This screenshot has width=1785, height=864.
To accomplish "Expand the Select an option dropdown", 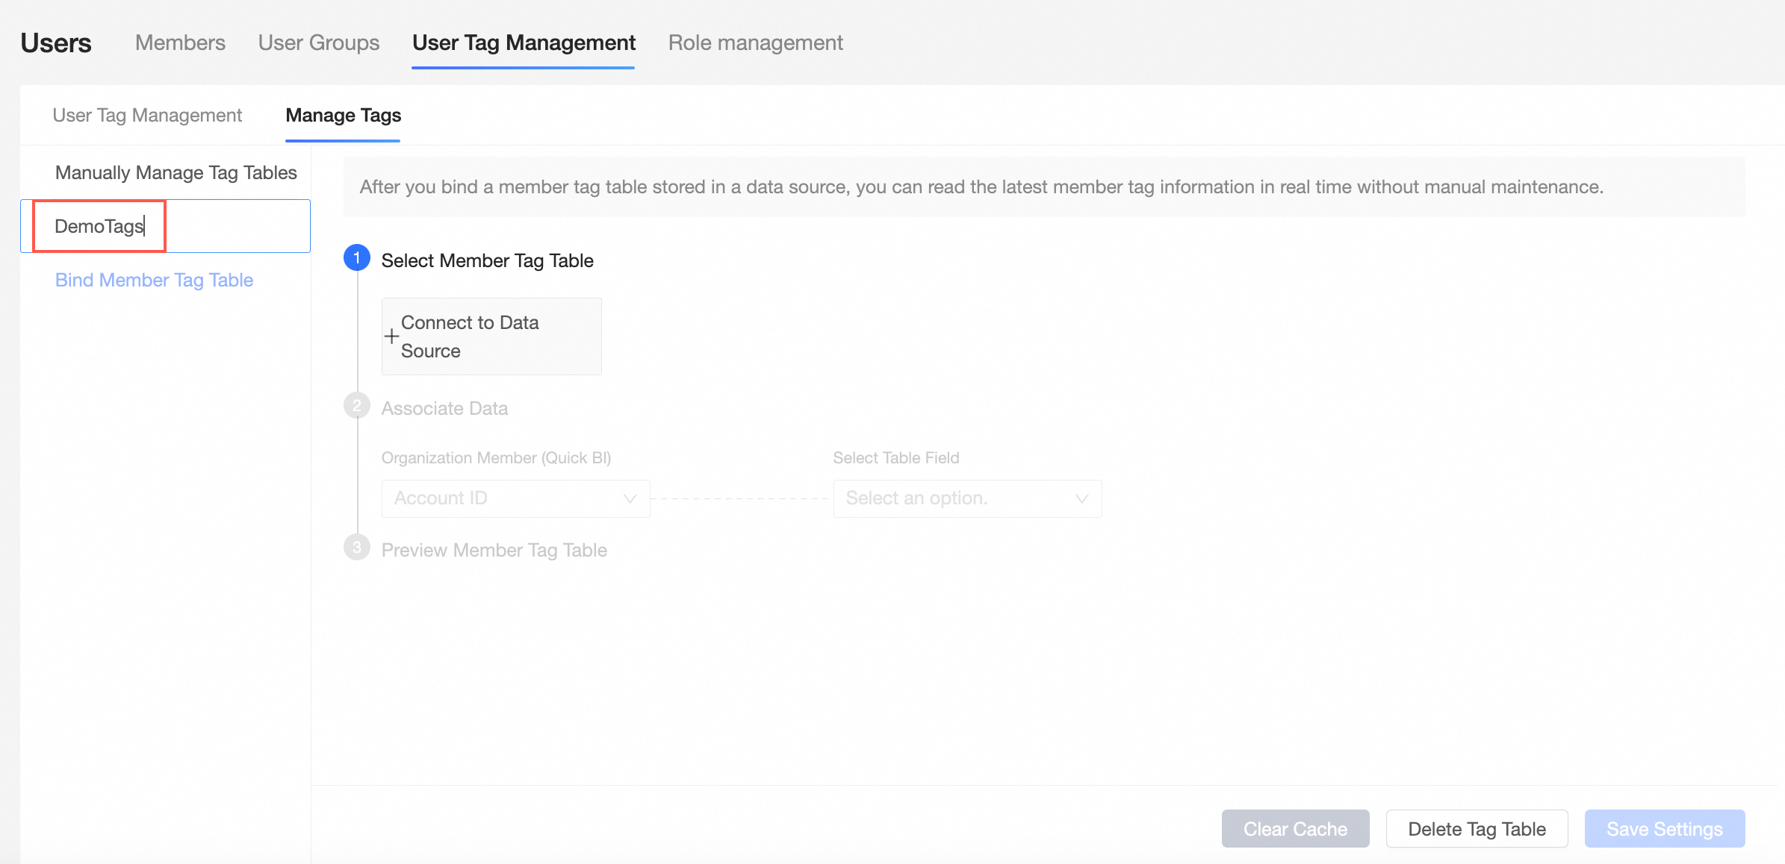I will pos(966,498).
